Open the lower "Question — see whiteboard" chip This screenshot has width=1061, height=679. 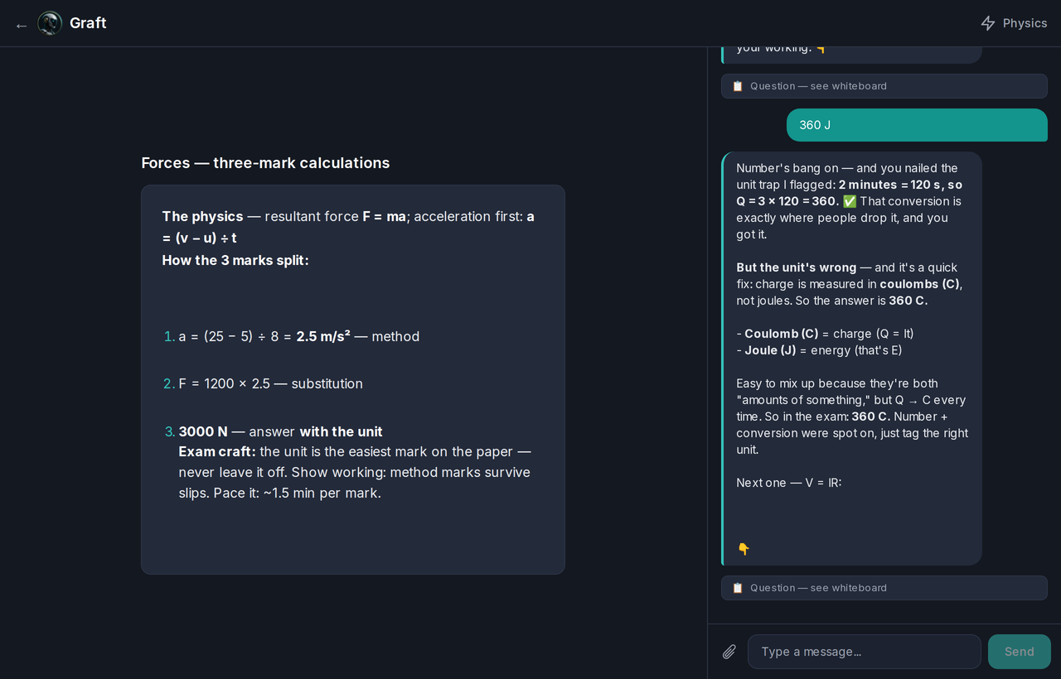click(x=884, y=588)
